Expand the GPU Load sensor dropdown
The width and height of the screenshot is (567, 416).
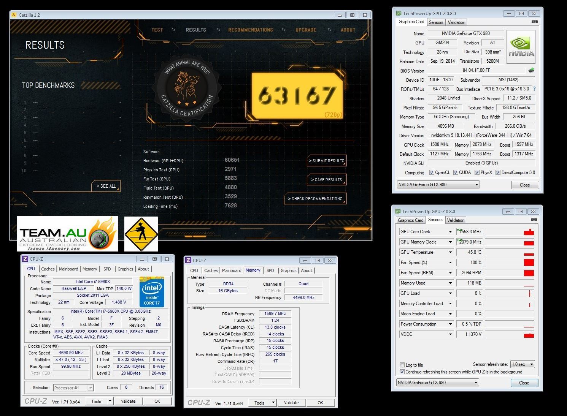[x=450, y=293]
